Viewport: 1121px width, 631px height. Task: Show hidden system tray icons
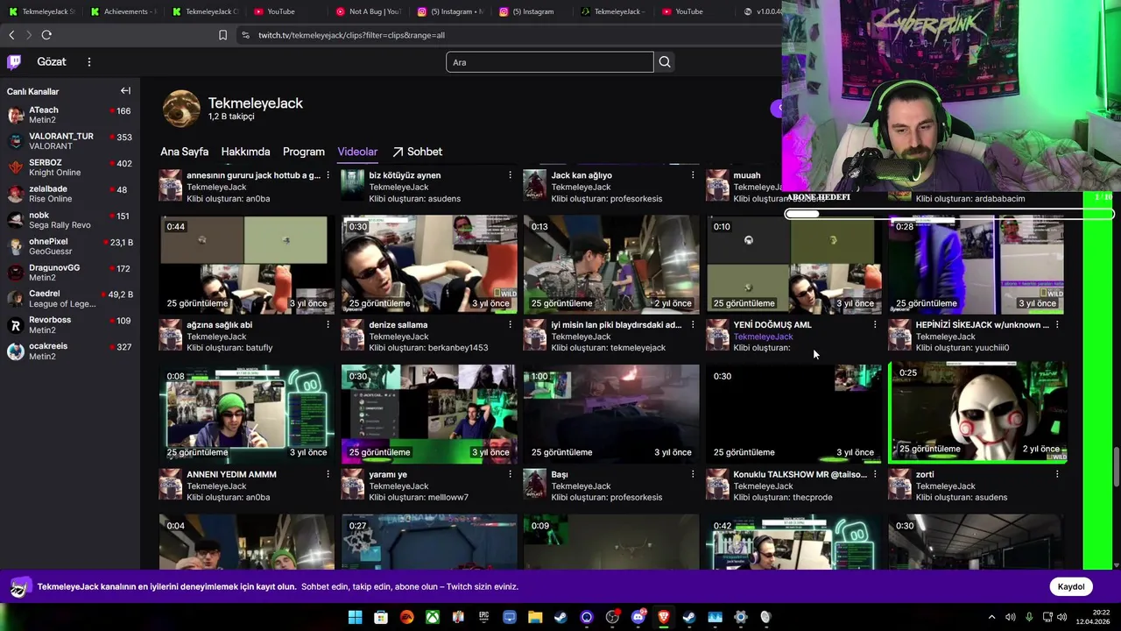click(991, 617)
